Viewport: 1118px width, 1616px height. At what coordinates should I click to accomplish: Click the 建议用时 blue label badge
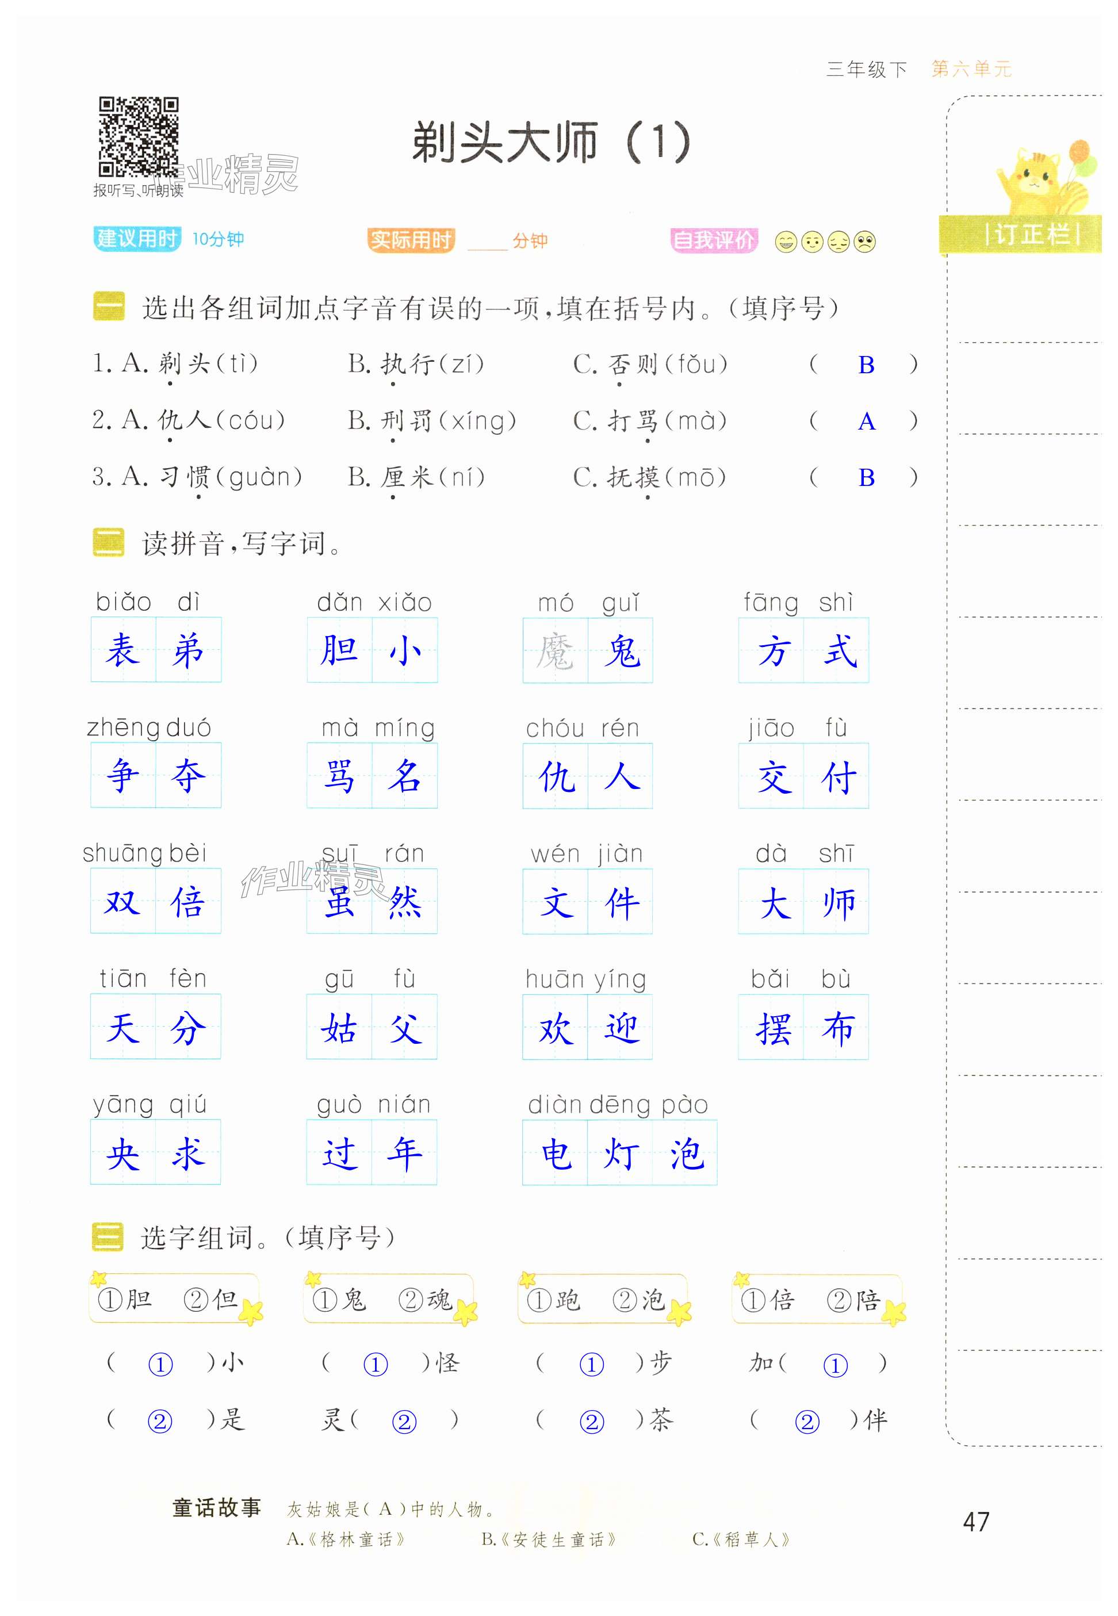pos(137,239)
